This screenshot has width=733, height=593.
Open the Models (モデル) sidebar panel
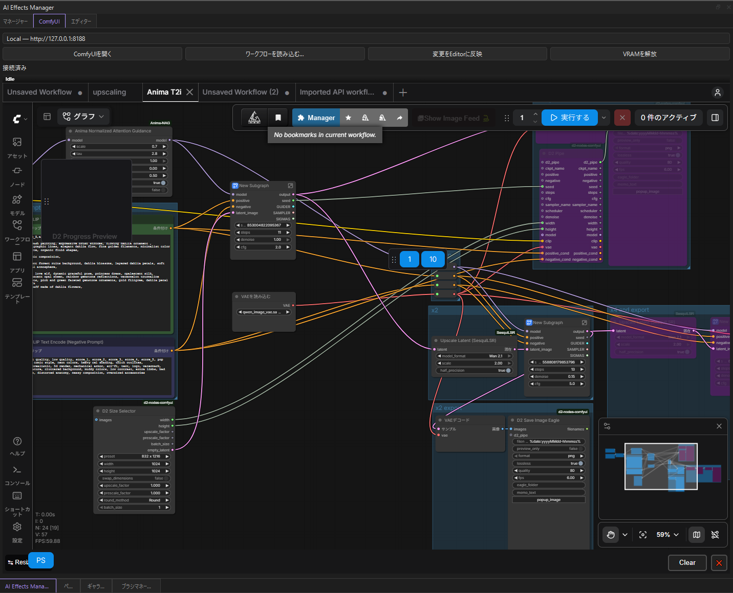pos(17,204)
